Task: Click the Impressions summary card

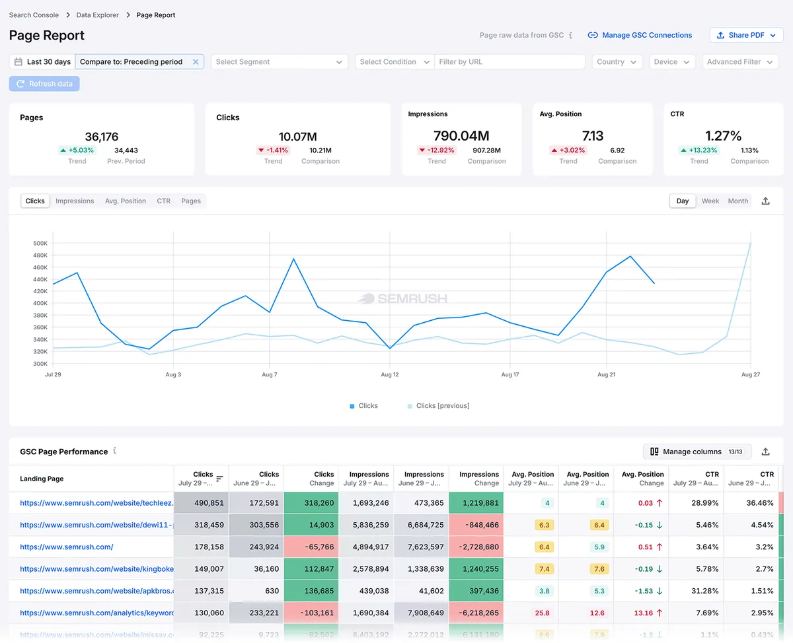Action: (x=461, y=139)
